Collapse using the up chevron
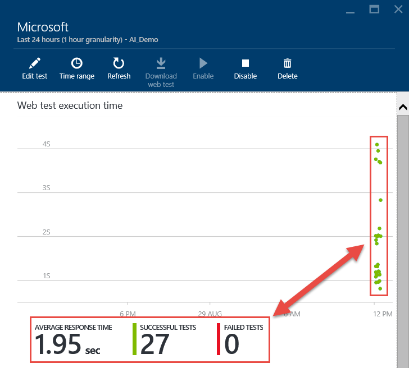This screenshot has width=409, height=368. point(403,107)
